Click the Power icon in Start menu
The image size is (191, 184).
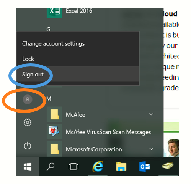28,146
